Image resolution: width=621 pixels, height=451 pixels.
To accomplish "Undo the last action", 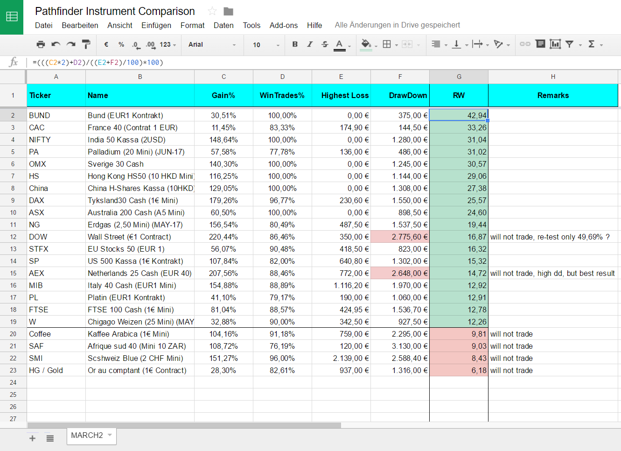I will pos(56,44).
